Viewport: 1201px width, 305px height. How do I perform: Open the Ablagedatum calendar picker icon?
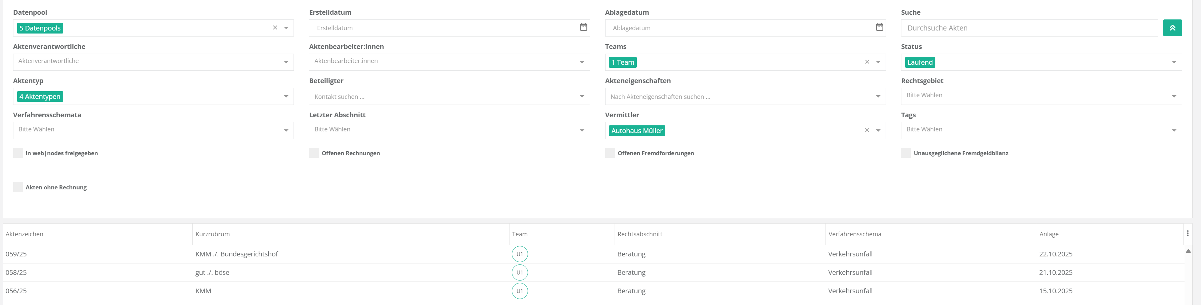[x=879, y=27]
